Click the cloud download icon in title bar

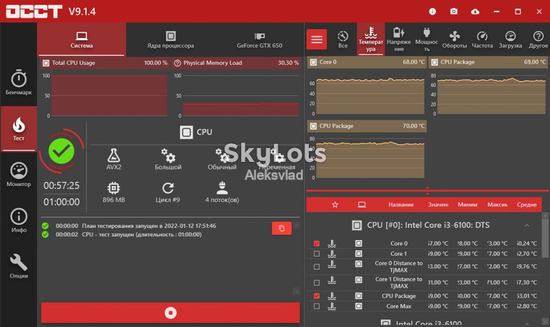(475, 12)
